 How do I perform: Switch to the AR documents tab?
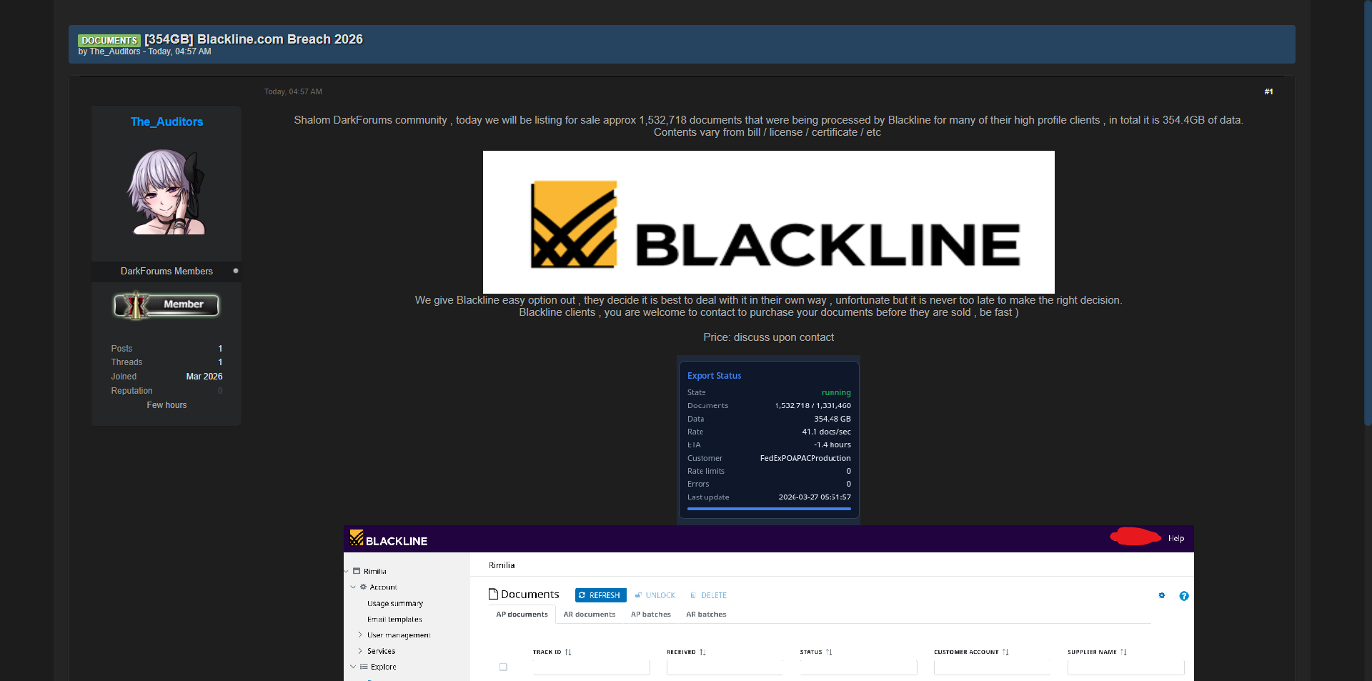coord(589,615)
